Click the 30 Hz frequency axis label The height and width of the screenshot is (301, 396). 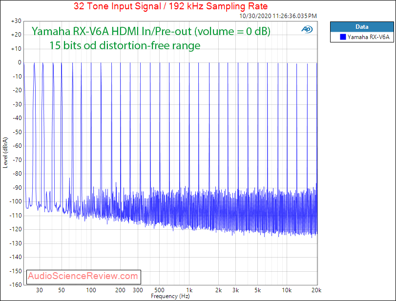(x=40, y=290)
